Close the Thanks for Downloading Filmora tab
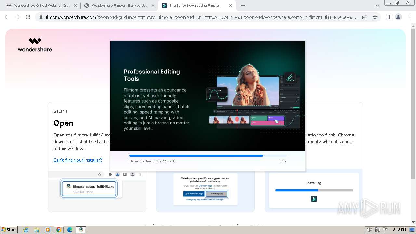The image size is (416, 234). pyautogui.click(x=231, y=6)
